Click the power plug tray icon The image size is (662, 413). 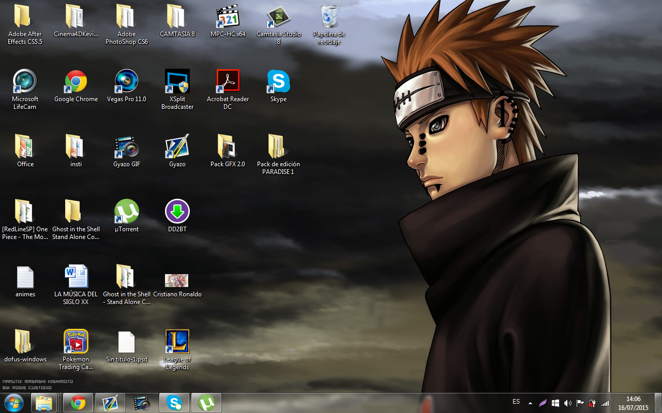(x=593, y=403)
